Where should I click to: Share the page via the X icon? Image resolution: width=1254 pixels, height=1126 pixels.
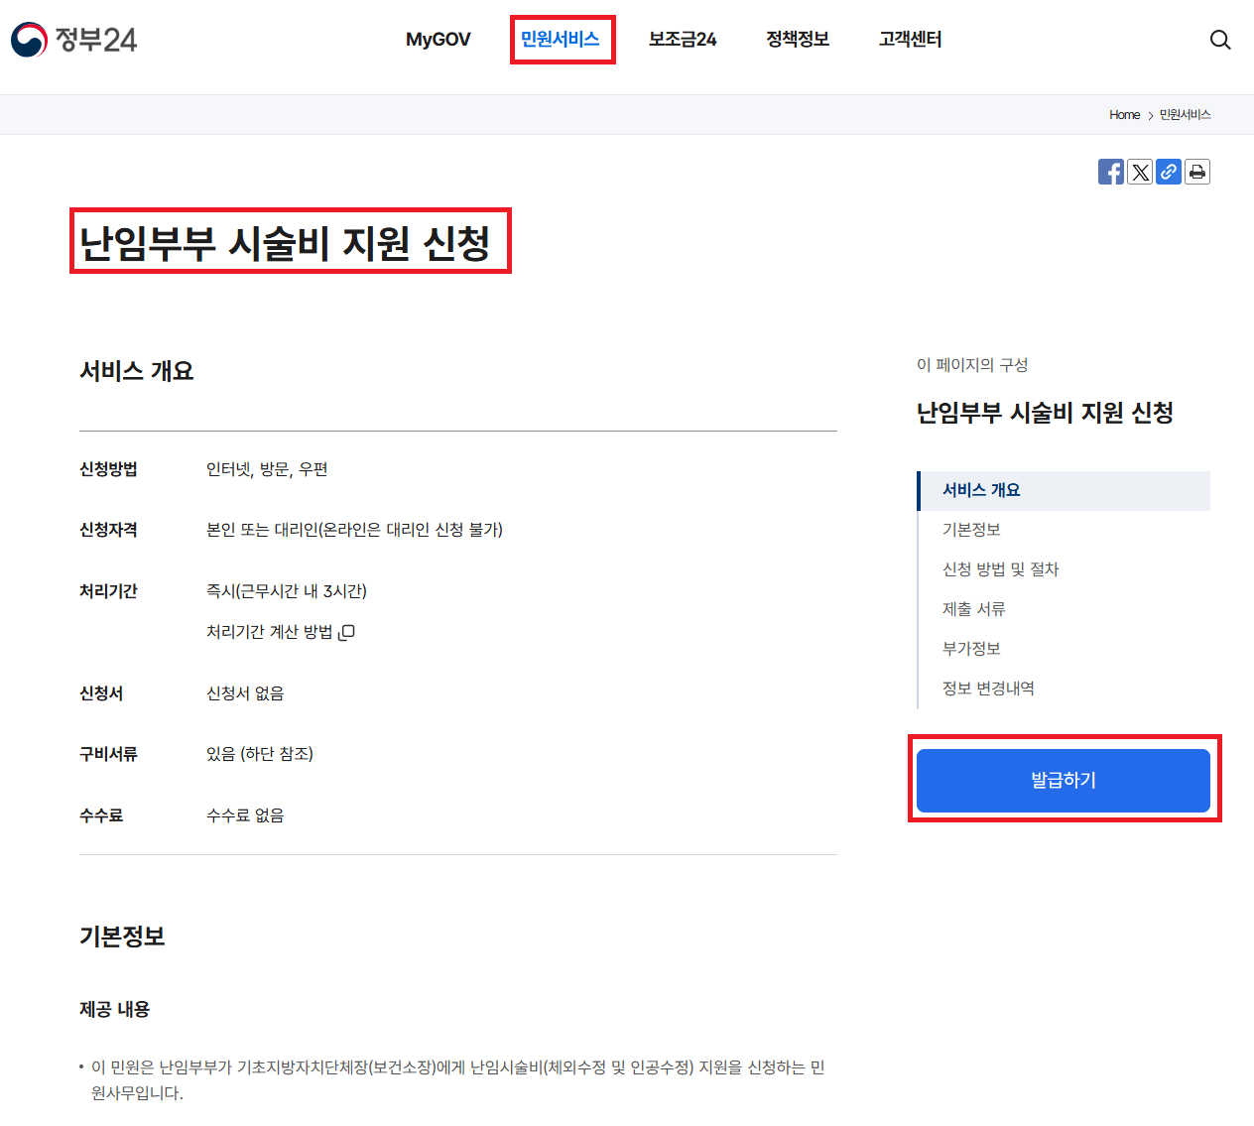click(1140, 171)
